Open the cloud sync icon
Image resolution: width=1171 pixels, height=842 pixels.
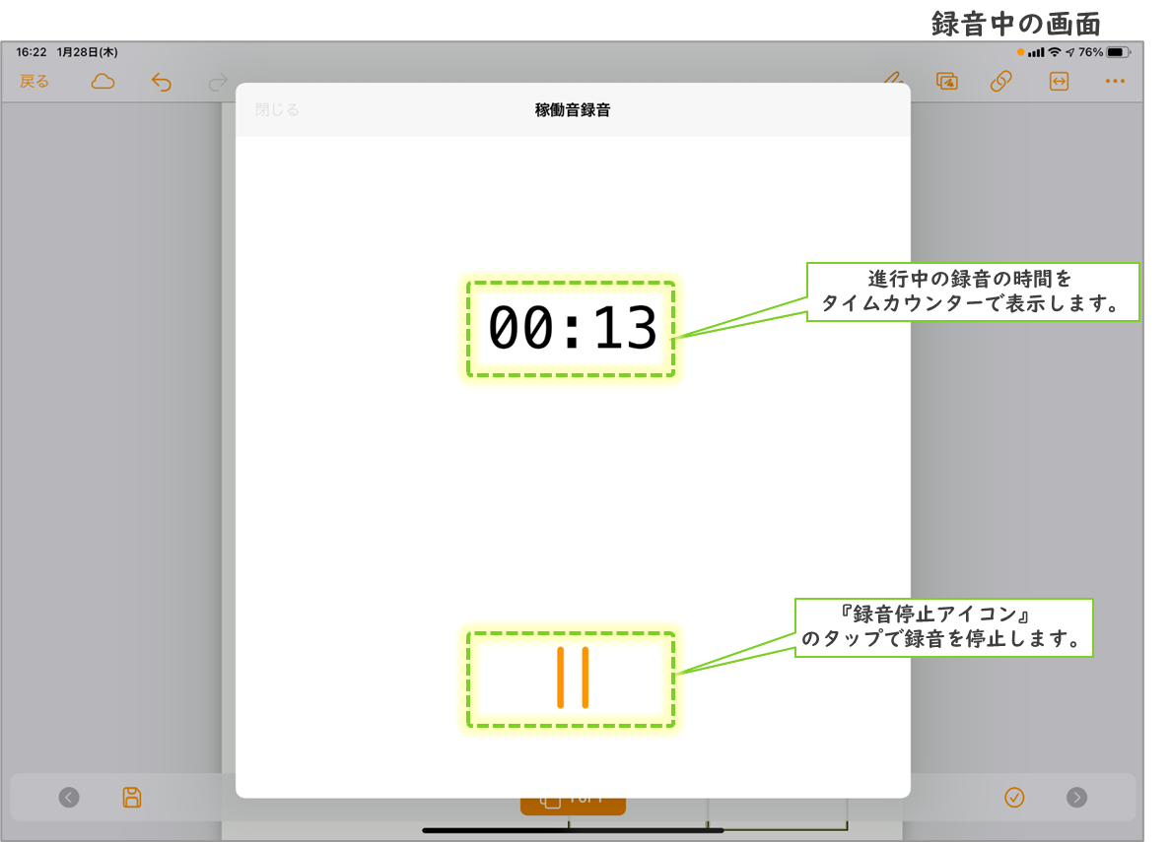pos(103,82)
